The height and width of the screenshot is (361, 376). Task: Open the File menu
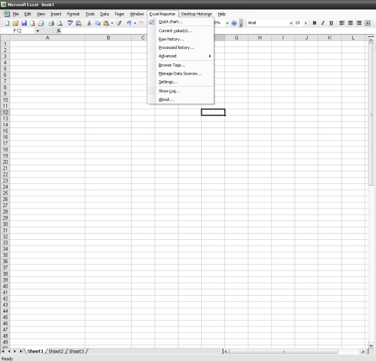pyautogui.click(x=16, y=14)
